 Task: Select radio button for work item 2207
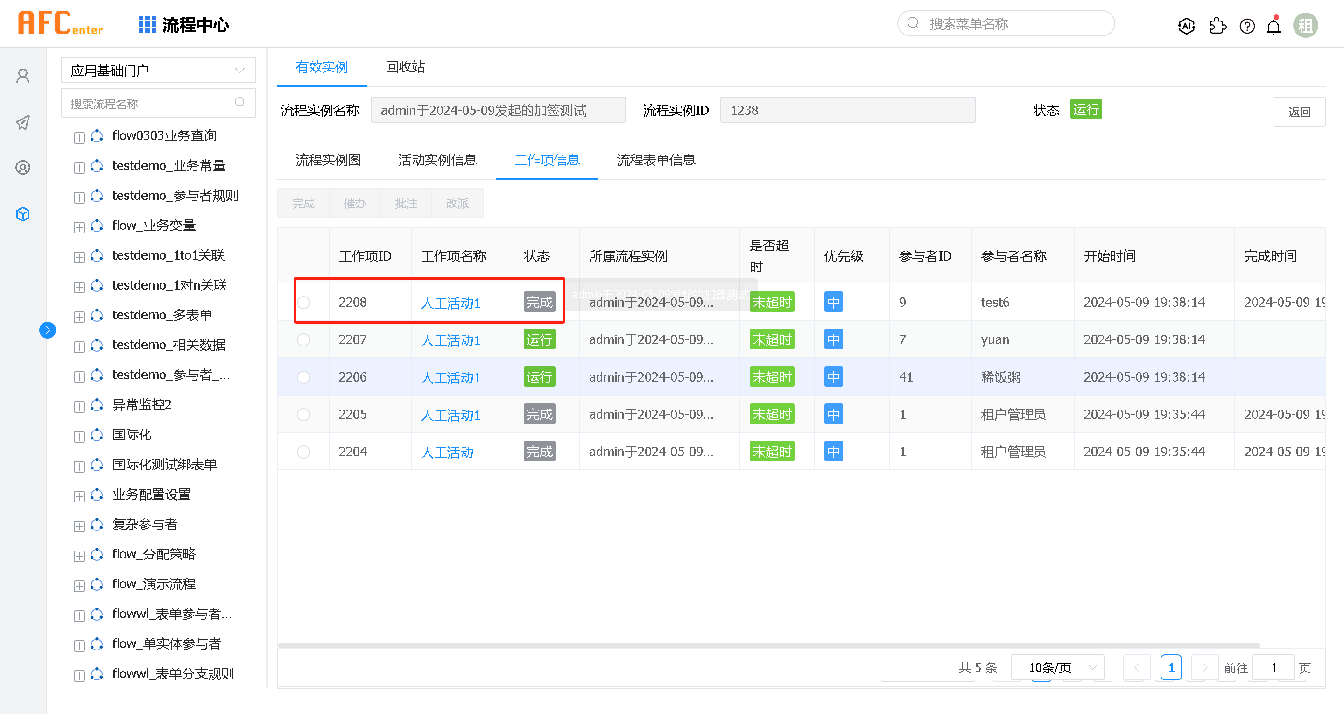(303, 340)
